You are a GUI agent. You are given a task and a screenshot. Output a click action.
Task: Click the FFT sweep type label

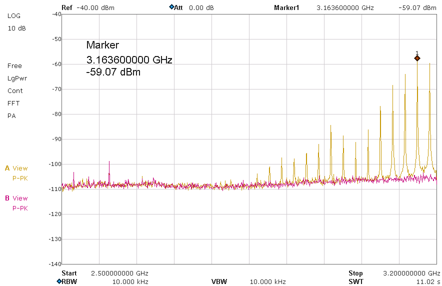pos(13,103)
